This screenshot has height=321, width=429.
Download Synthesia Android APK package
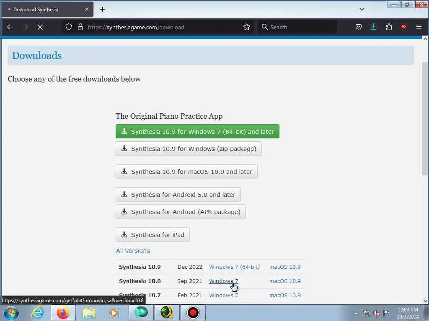coord(181,211)
